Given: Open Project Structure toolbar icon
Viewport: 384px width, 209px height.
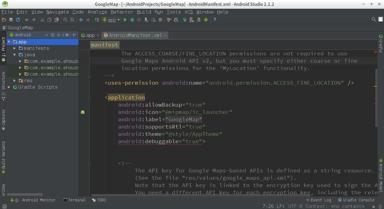Looking at the screenshot, I should click(x=176, y=20).
